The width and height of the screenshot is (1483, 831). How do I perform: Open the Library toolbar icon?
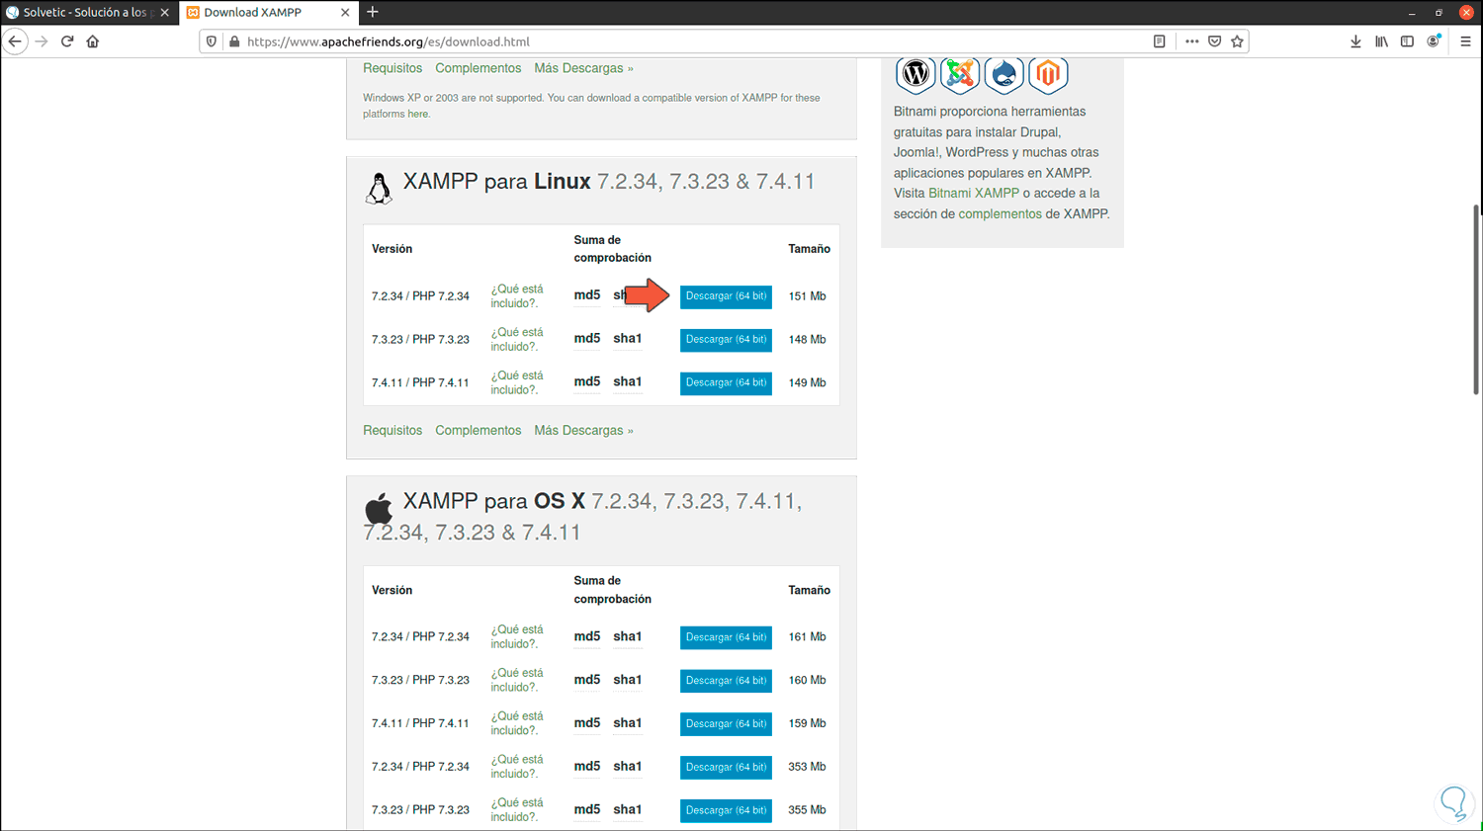[1381, 42]
